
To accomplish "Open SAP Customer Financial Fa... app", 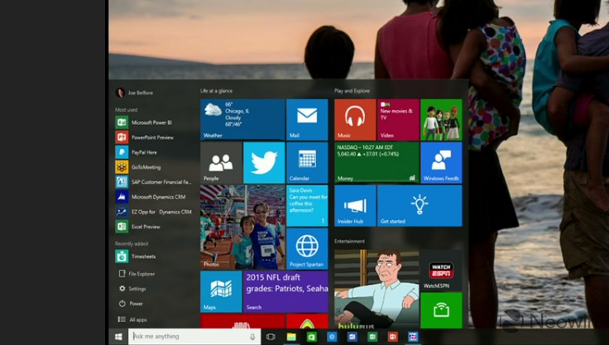I will tap(153, 182).
